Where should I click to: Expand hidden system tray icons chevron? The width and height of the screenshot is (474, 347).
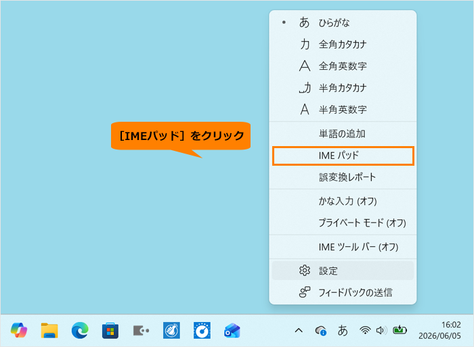point(299,331)
